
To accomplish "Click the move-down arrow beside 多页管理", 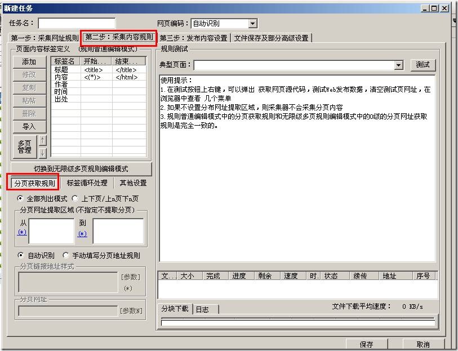I will coord(43,153).
